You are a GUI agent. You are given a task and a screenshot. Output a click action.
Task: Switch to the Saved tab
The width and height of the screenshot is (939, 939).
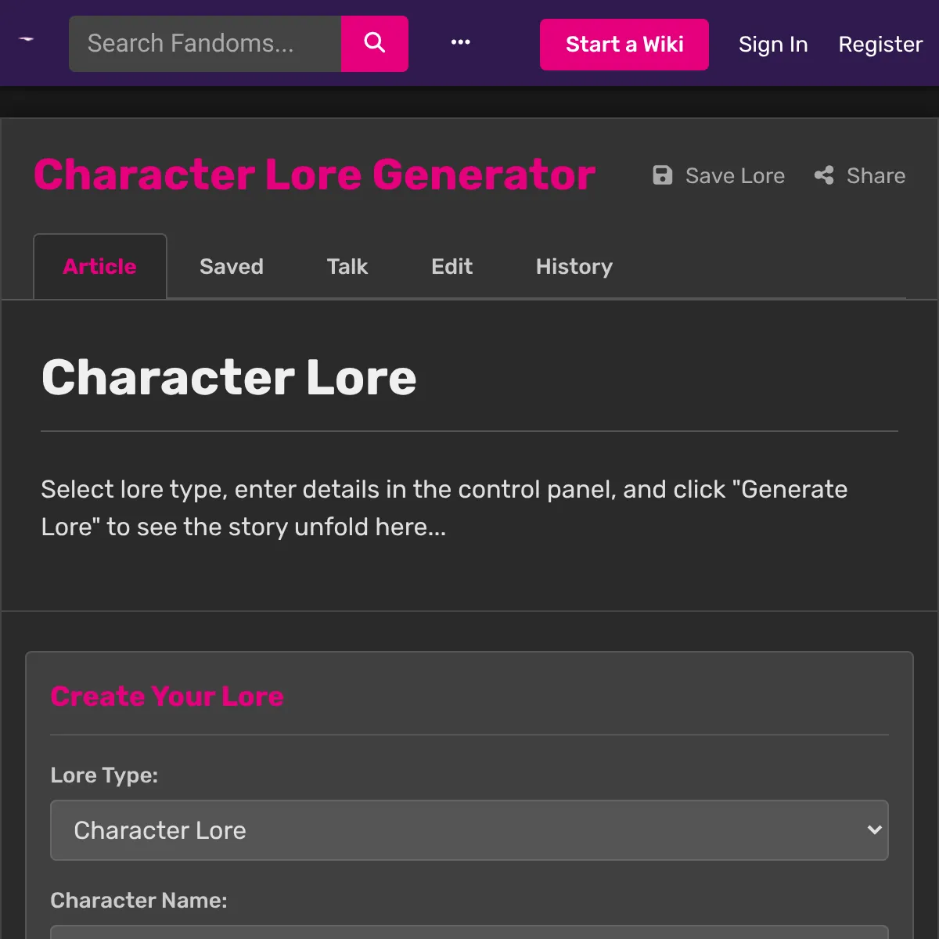pyautogui.click(x=232, y=267)
